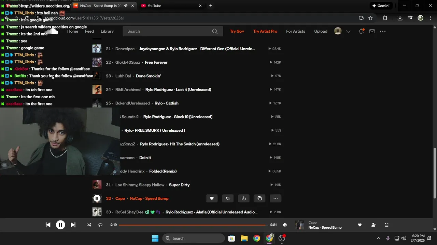Pause playback in the bottom player bar
Viewport: 437px width, 245px height.
pos(60,225)
